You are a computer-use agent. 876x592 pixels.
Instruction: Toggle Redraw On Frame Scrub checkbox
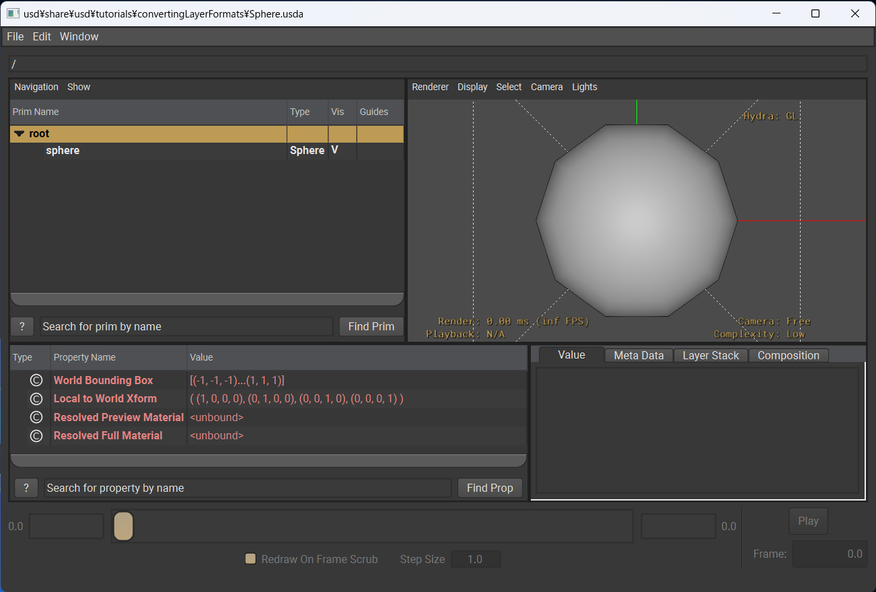click(251, 559)
